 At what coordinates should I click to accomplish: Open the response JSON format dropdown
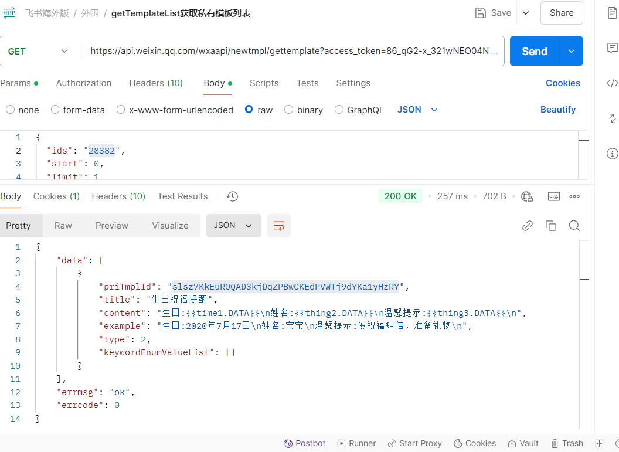(233, 226)
